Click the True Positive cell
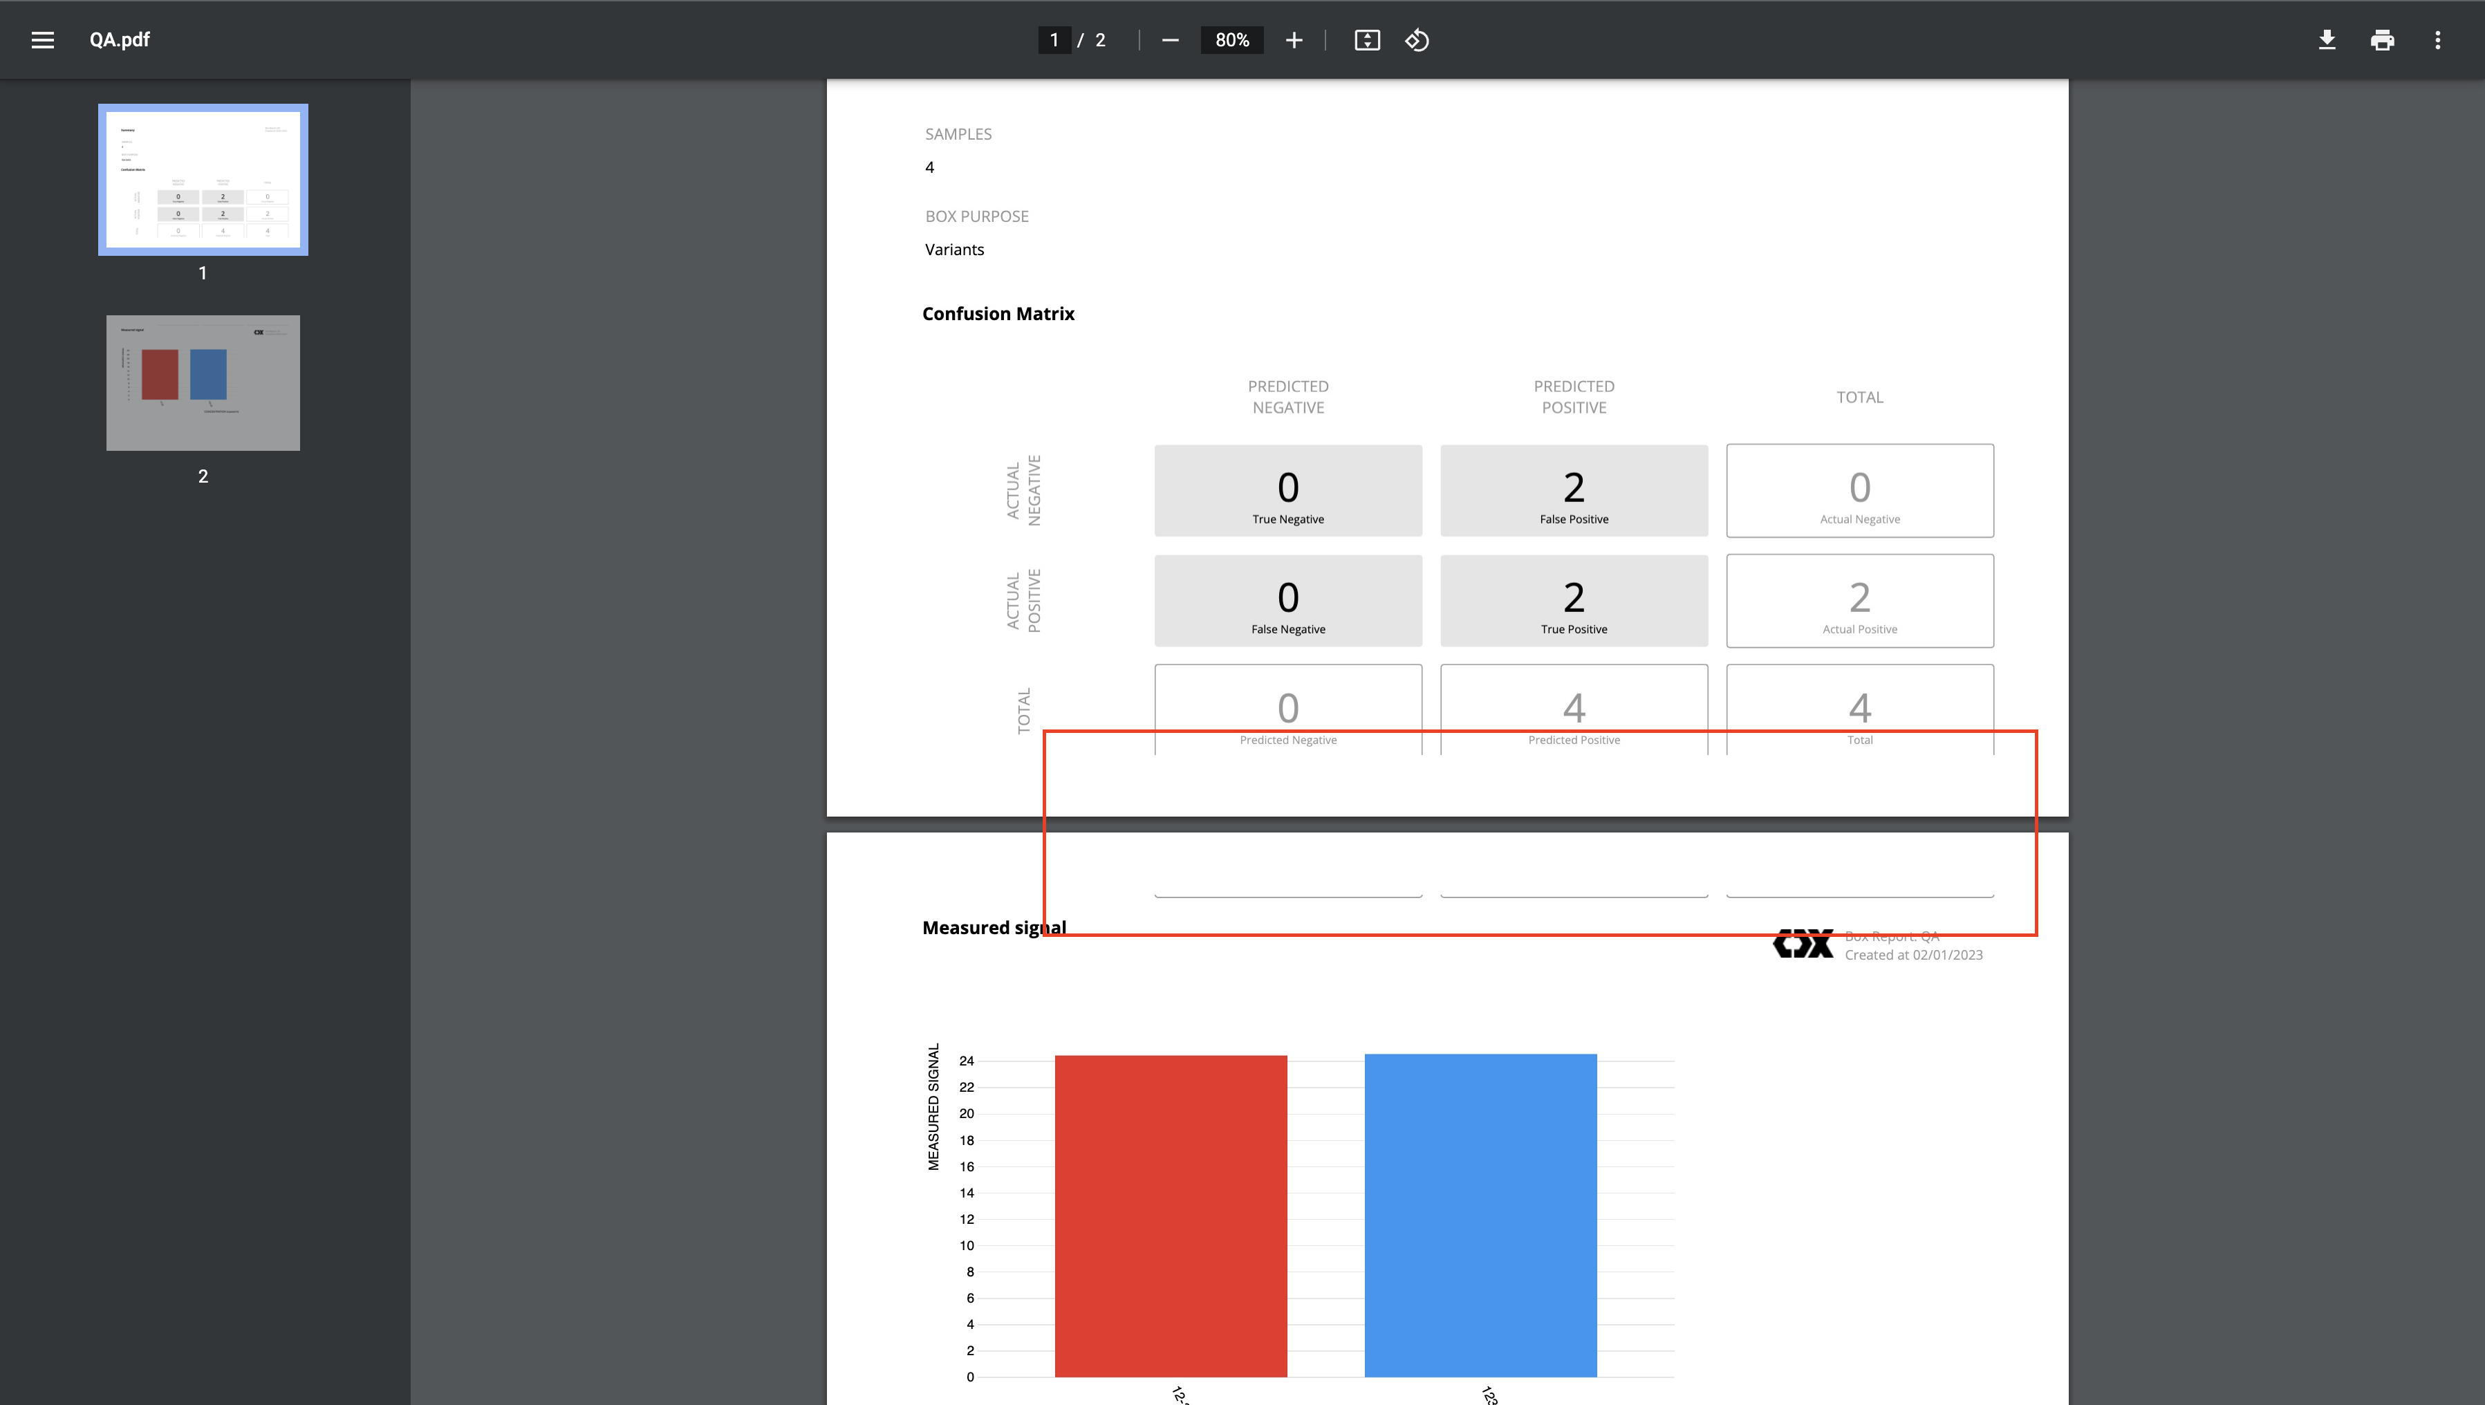2485x1405 pixels. tap(1574, 600)
